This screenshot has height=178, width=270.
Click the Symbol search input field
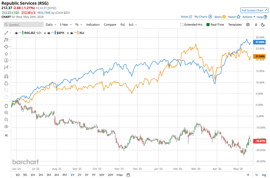tap(24, 25)
